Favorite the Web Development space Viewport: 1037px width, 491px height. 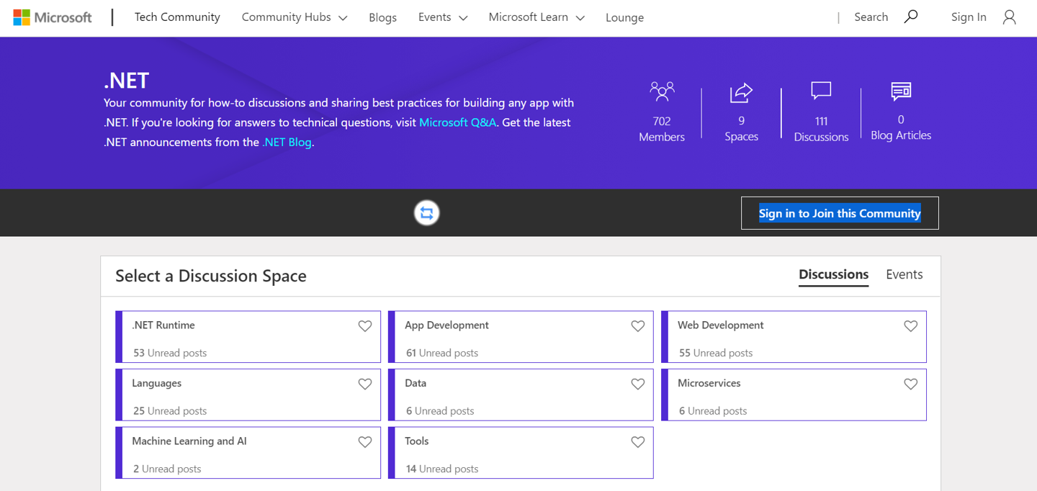911,326
